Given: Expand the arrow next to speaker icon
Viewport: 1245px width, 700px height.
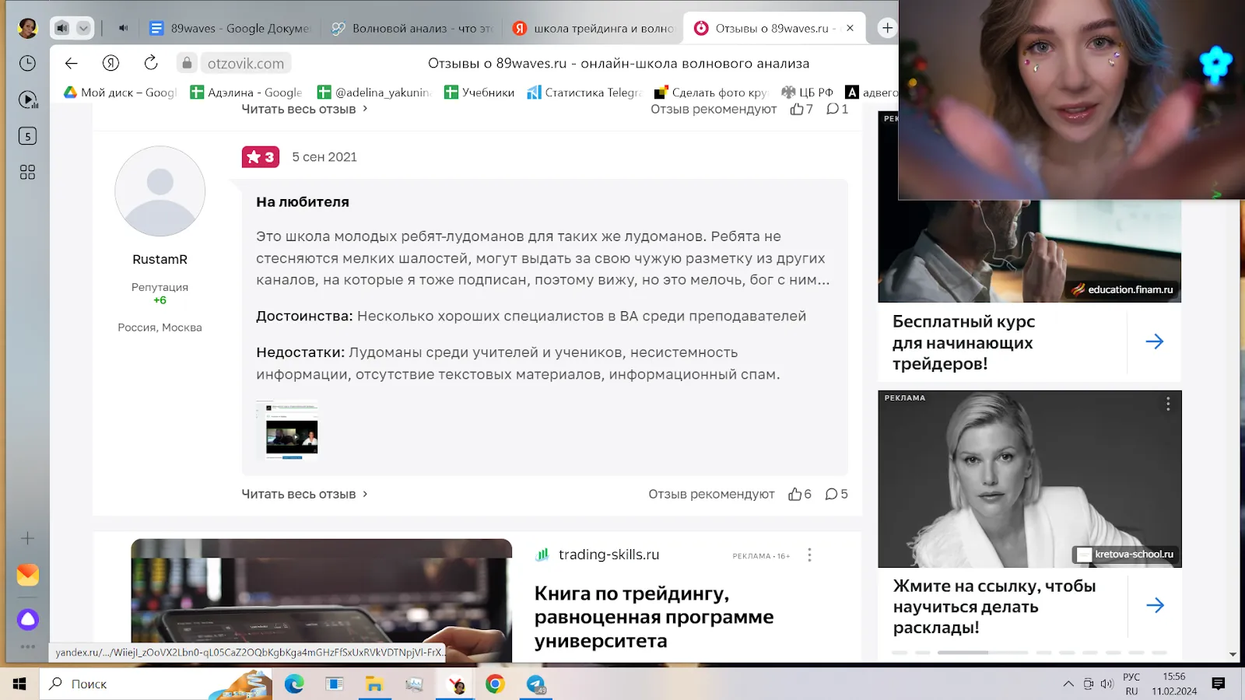Looking at the screenshot, I should click(x=83, y=28).
